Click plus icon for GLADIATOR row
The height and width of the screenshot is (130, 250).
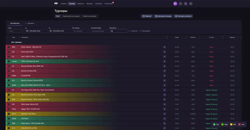[x=165, y=76]
